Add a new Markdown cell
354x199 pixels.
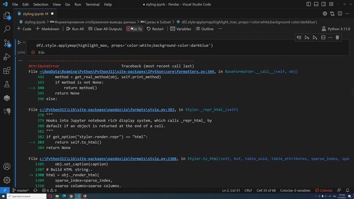click(x=48, y=29)
